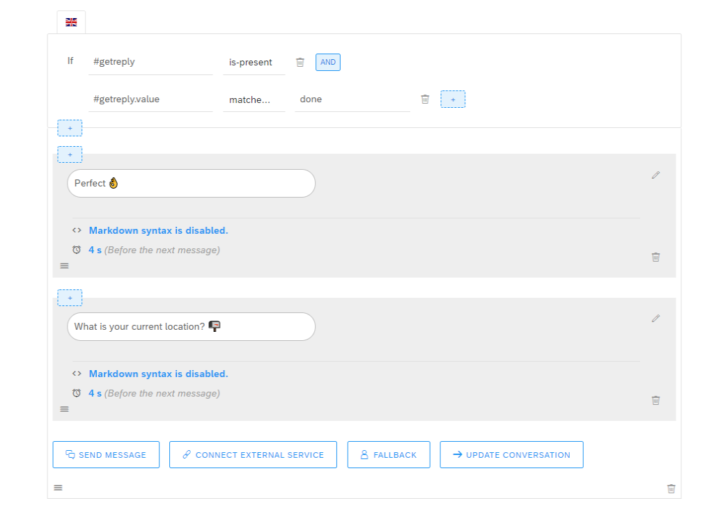Toggle markdown syntax on the location message
The height and width of the screenshot is (519, 723).
[x=158, y=374]
